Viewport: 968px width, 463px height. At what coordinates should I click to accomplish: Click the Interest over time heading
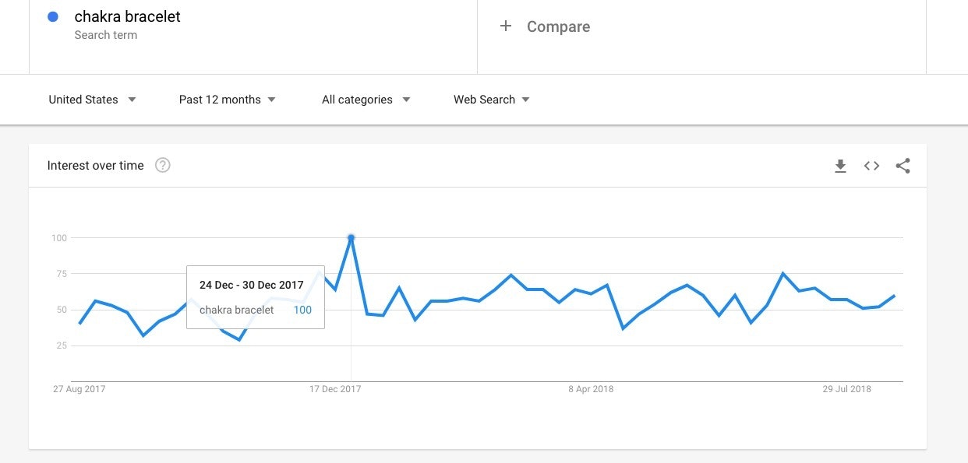[95, 166]
